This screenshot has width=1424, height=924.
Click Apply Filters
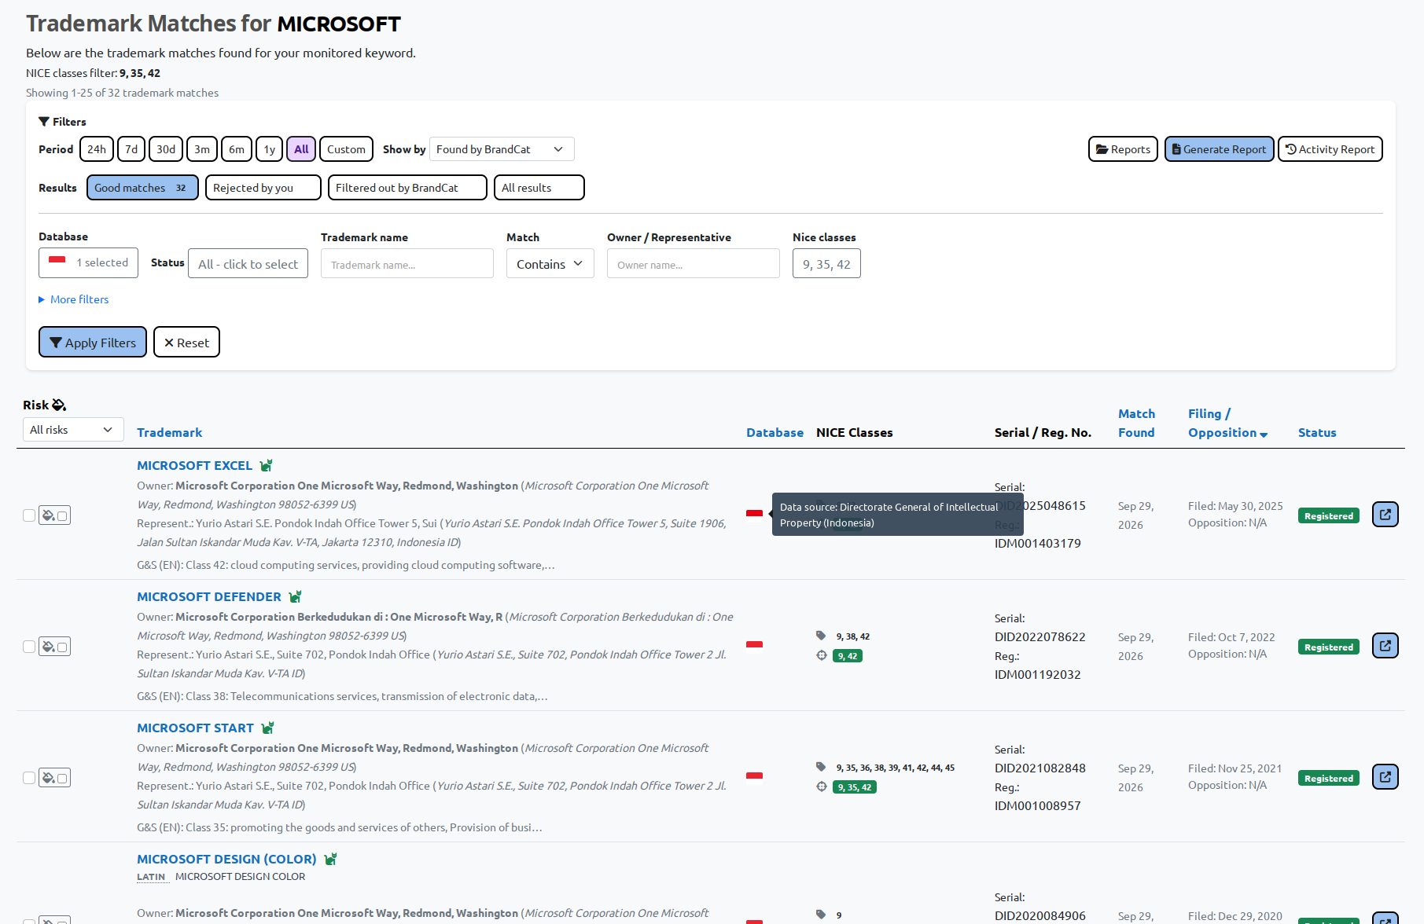click(x=93, y=343)
